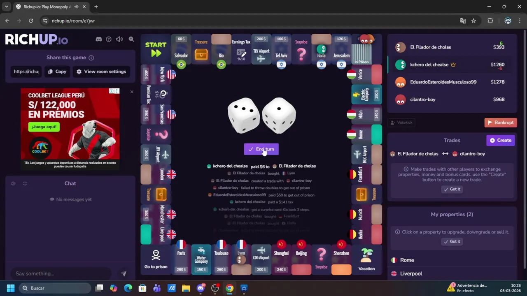527x296 pixels.
Task: Select player cilantro-boy in player list
Action: click(452, 99)
